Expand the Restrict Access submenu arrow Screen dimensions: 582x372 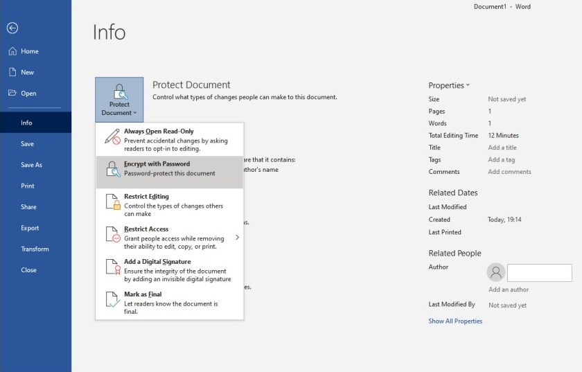pos(237,237)
